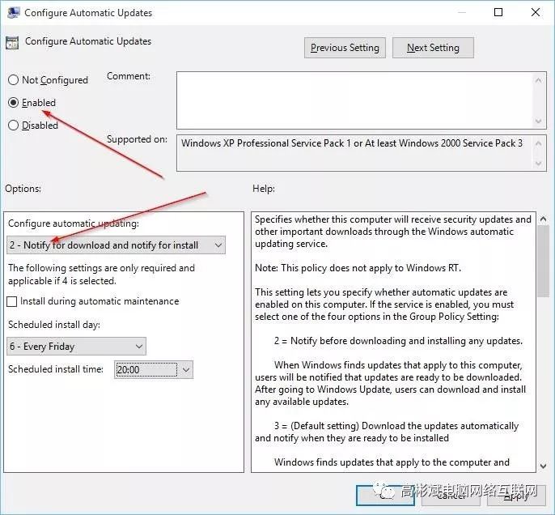Click the 'Configure automatic updating:' label
Screen dimensions: 555x515
point(74,223)
